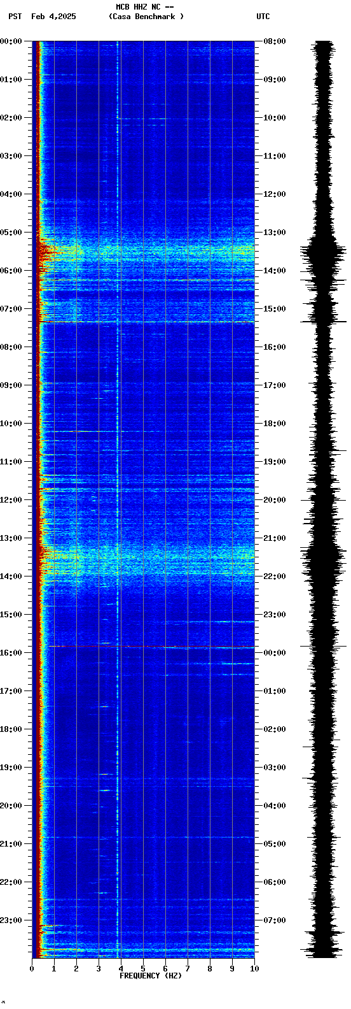Viewport: 351px width, 1009px height.
Task: Click the 16:00 PST time label
Action: tap(11, 653)
